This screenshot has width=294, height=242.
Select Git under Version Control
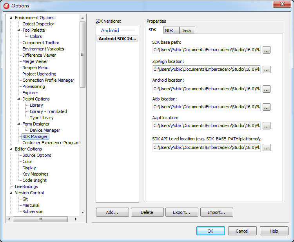click(x=25, y=199)
